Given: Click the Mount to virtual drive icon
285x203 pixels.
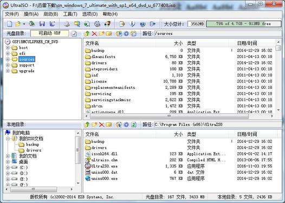Looking at the screenshot, I should pos(97,24).
